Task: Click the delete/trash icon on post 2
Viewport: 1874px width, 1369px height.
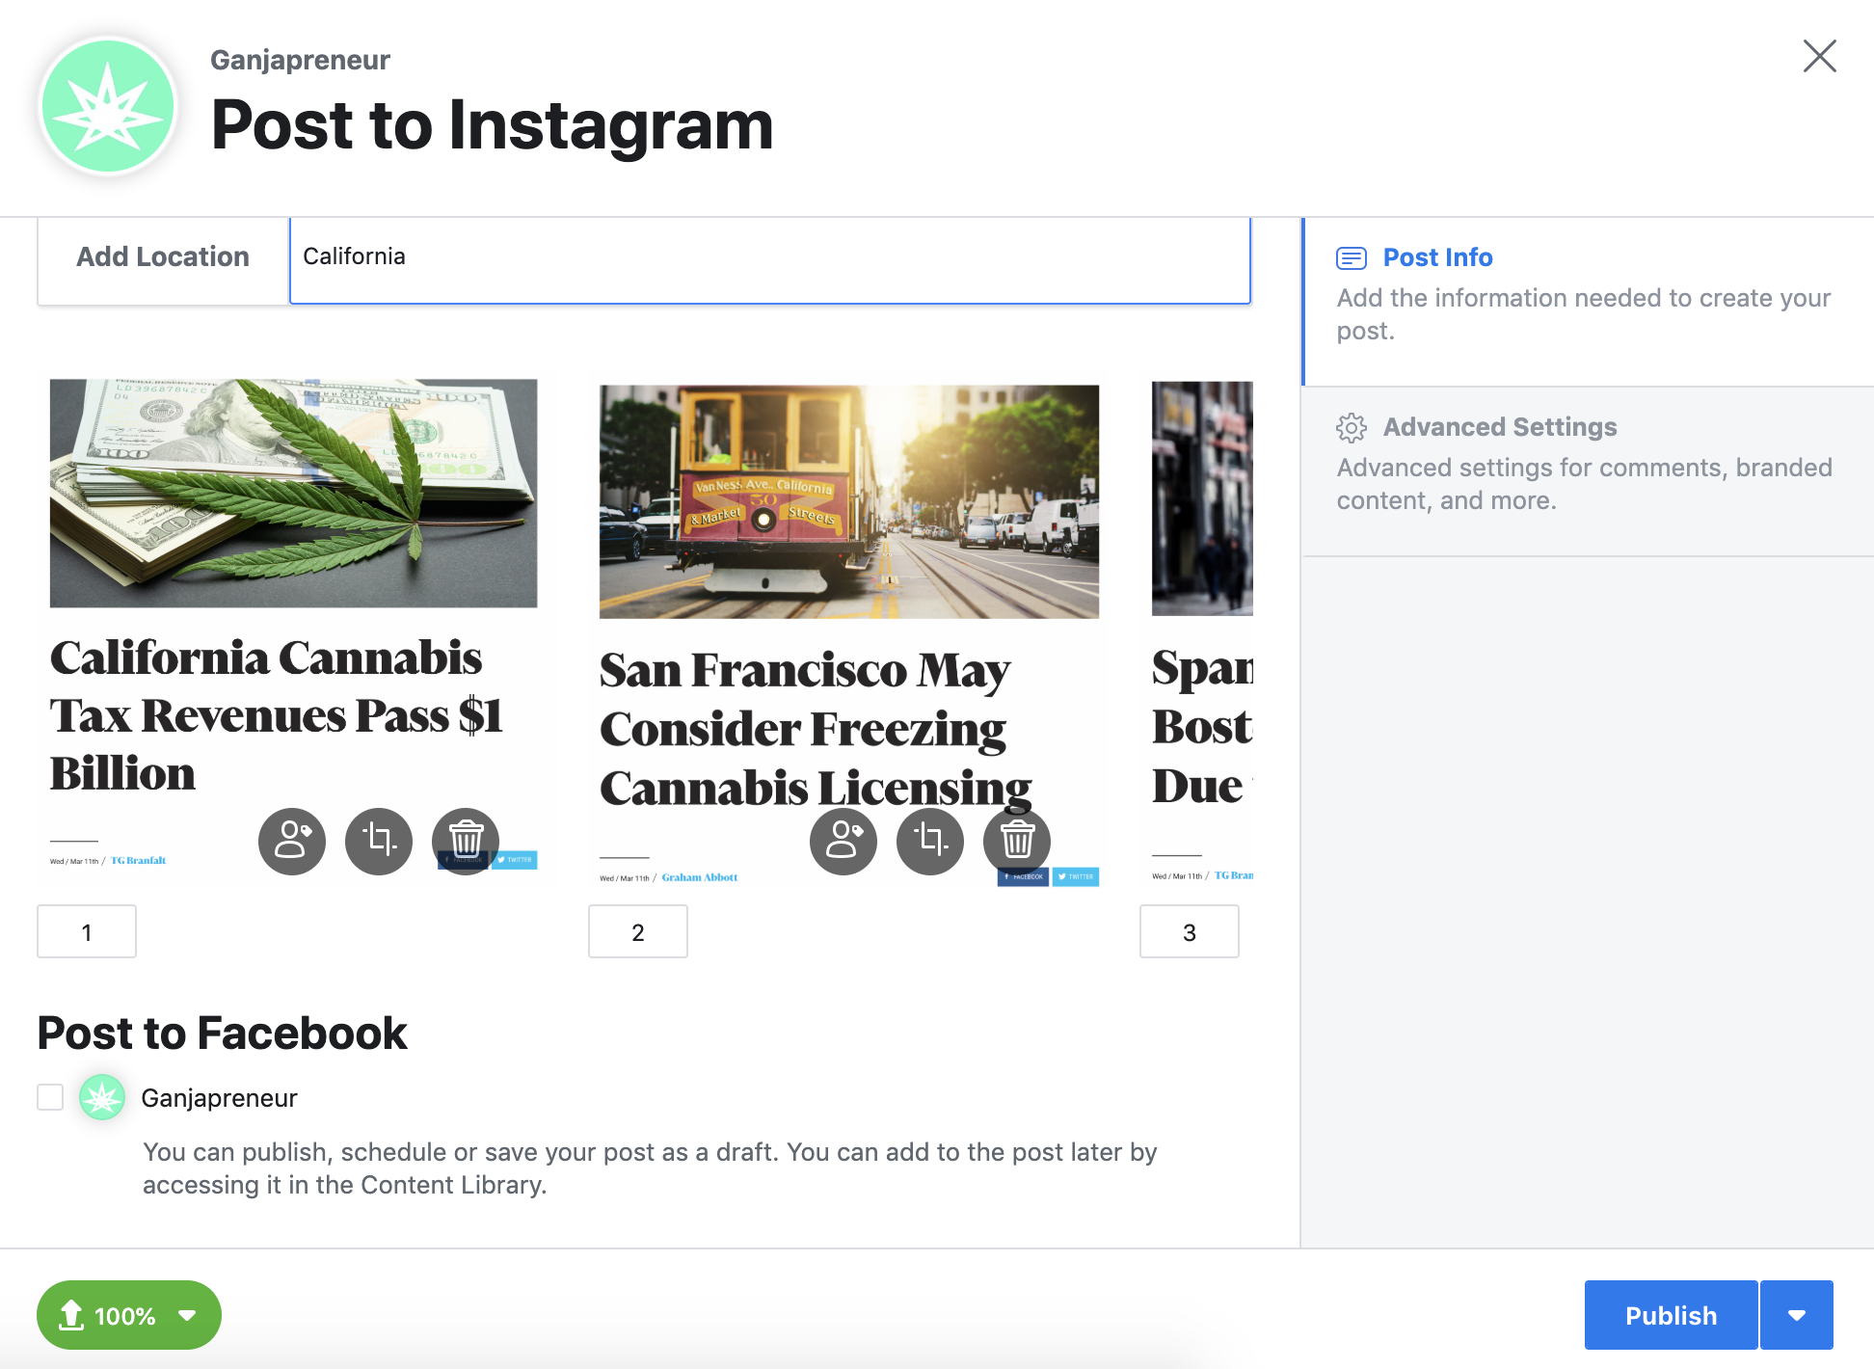Action: click(x=1016, y=838)
